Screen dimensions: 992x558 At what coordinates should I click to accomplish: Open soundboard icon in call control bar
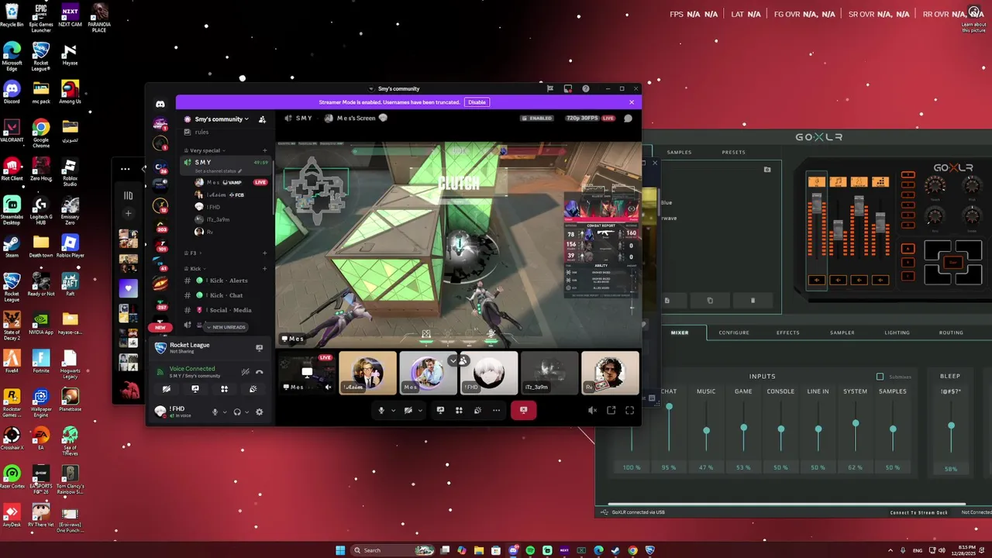click(477, 410)
